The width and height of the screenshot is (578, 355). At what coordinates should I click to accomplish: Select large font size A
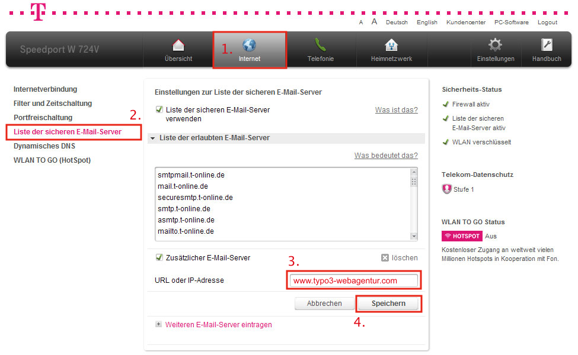pos(374,22)
